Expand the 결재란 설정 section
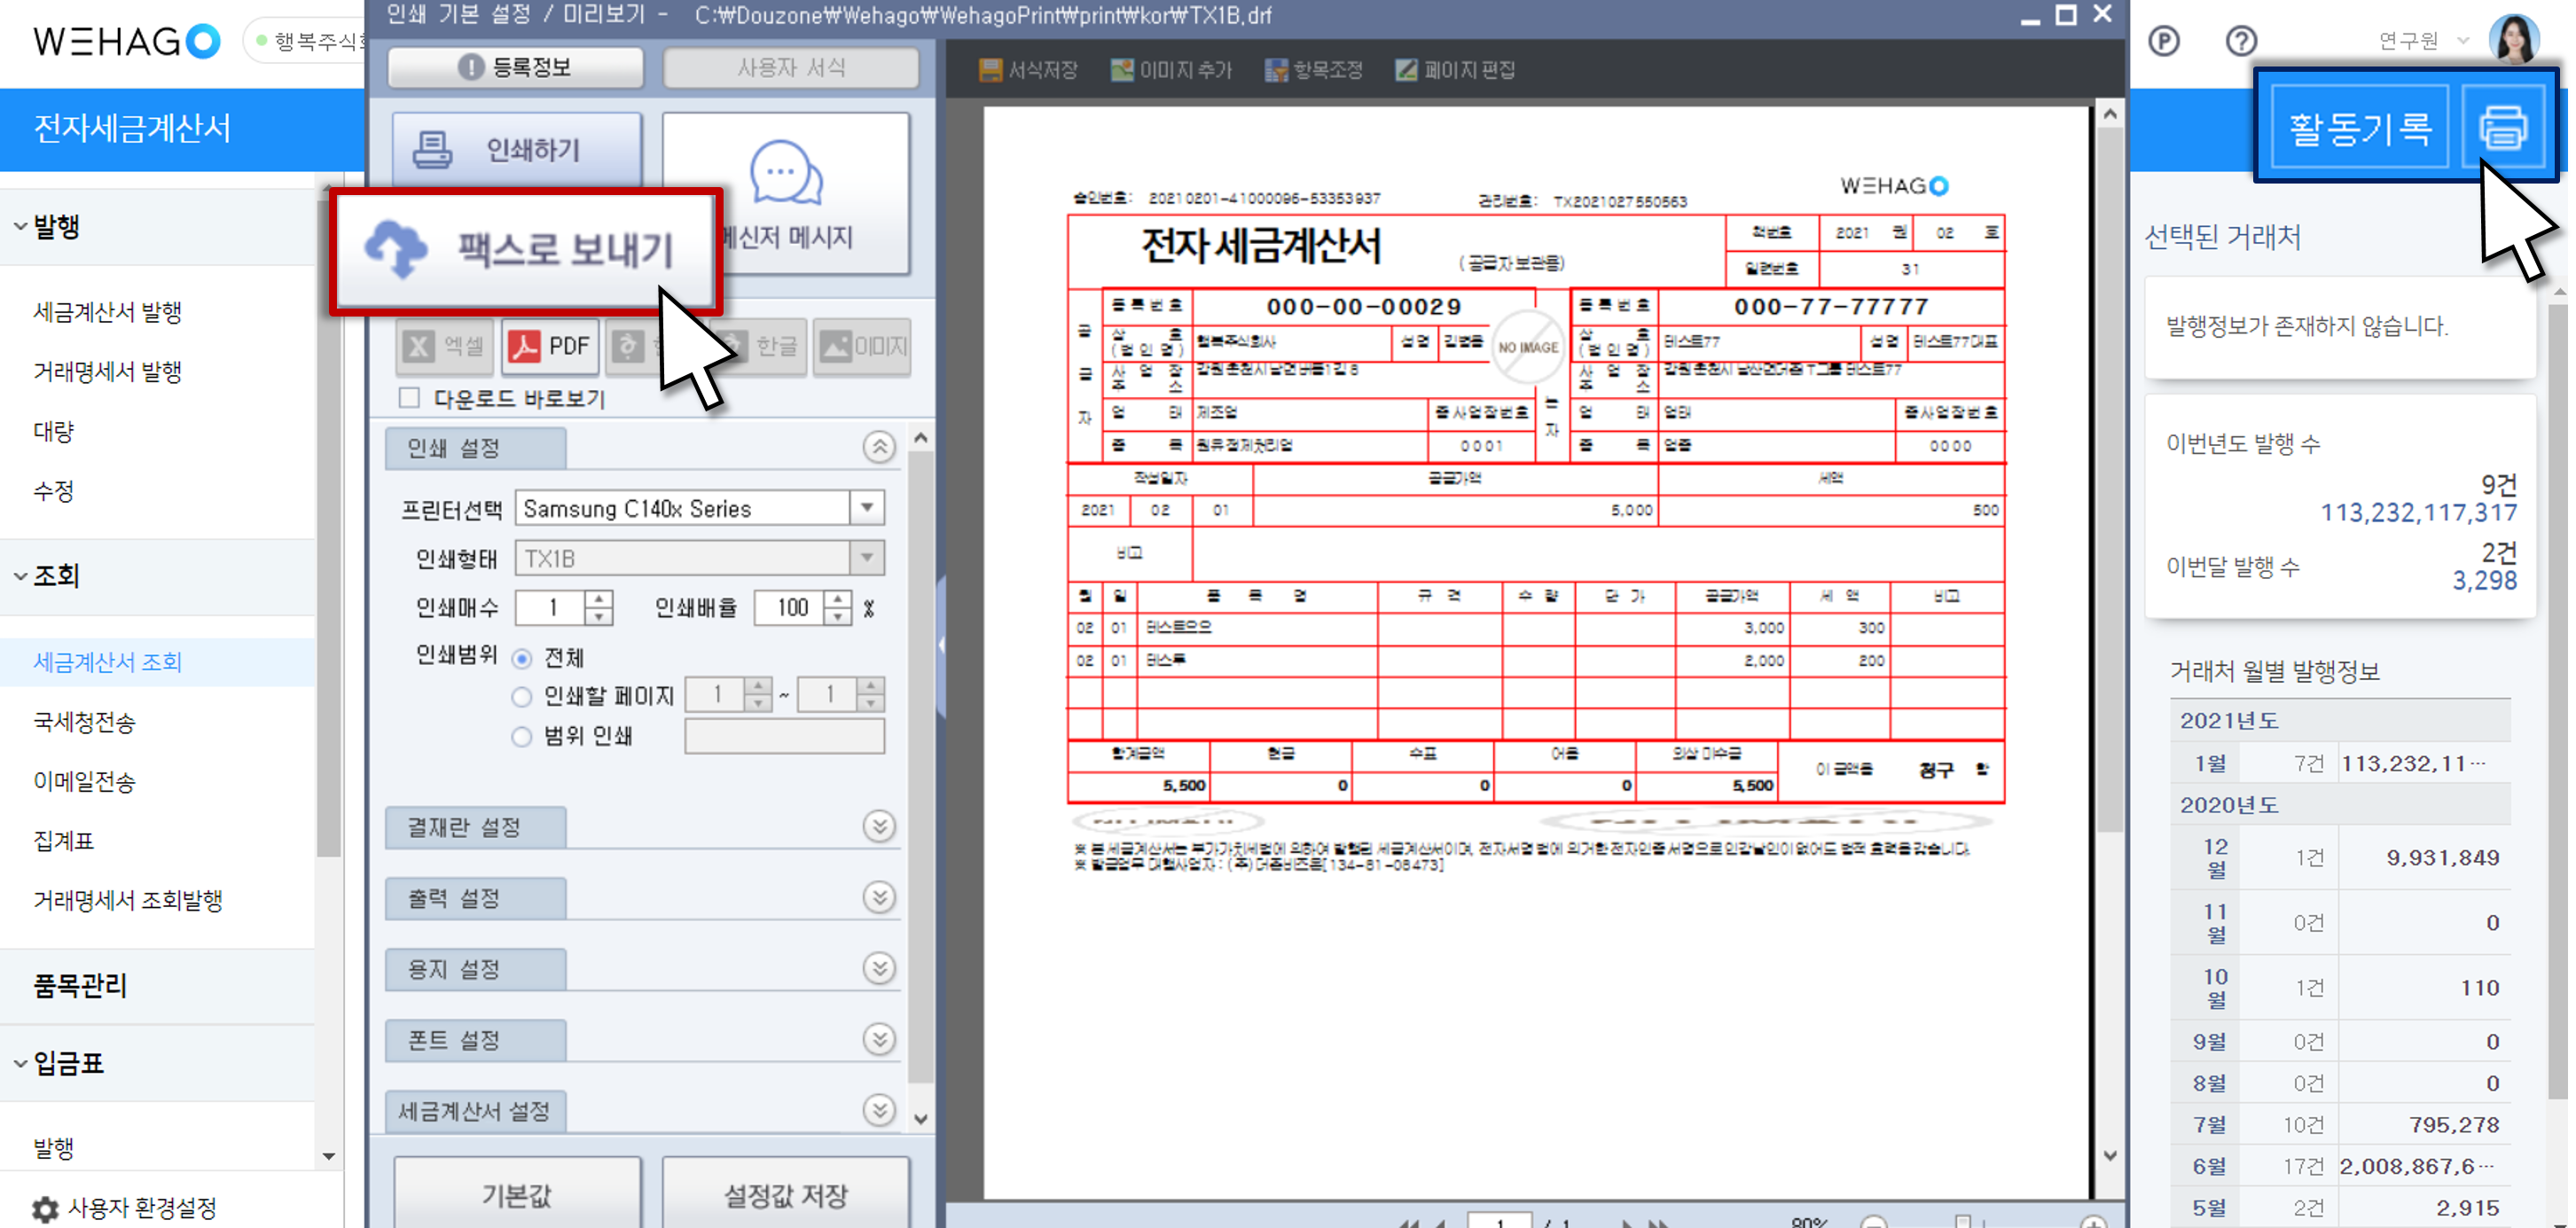 point(879,827)
